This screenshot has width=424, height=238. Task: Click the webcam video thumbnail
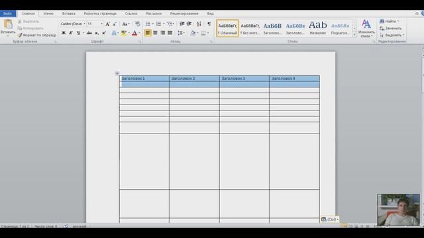tap(398, 210)
